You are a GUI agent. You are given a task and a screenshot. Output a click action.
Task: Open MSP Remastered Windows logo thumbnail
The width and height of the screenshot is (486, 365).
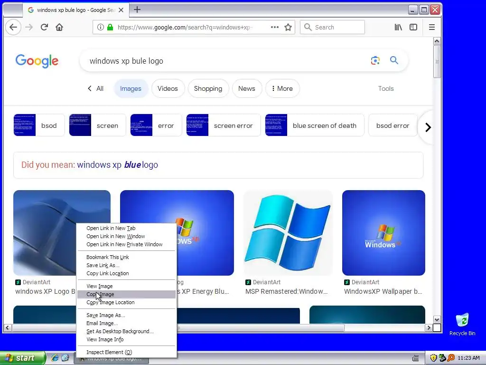pyautogui.click(x=288, y=233)
